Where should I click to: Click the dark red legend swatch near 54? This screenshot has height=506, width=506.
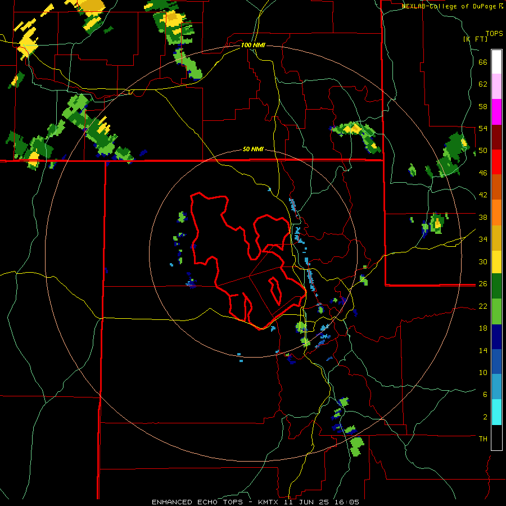click(496, 137)
